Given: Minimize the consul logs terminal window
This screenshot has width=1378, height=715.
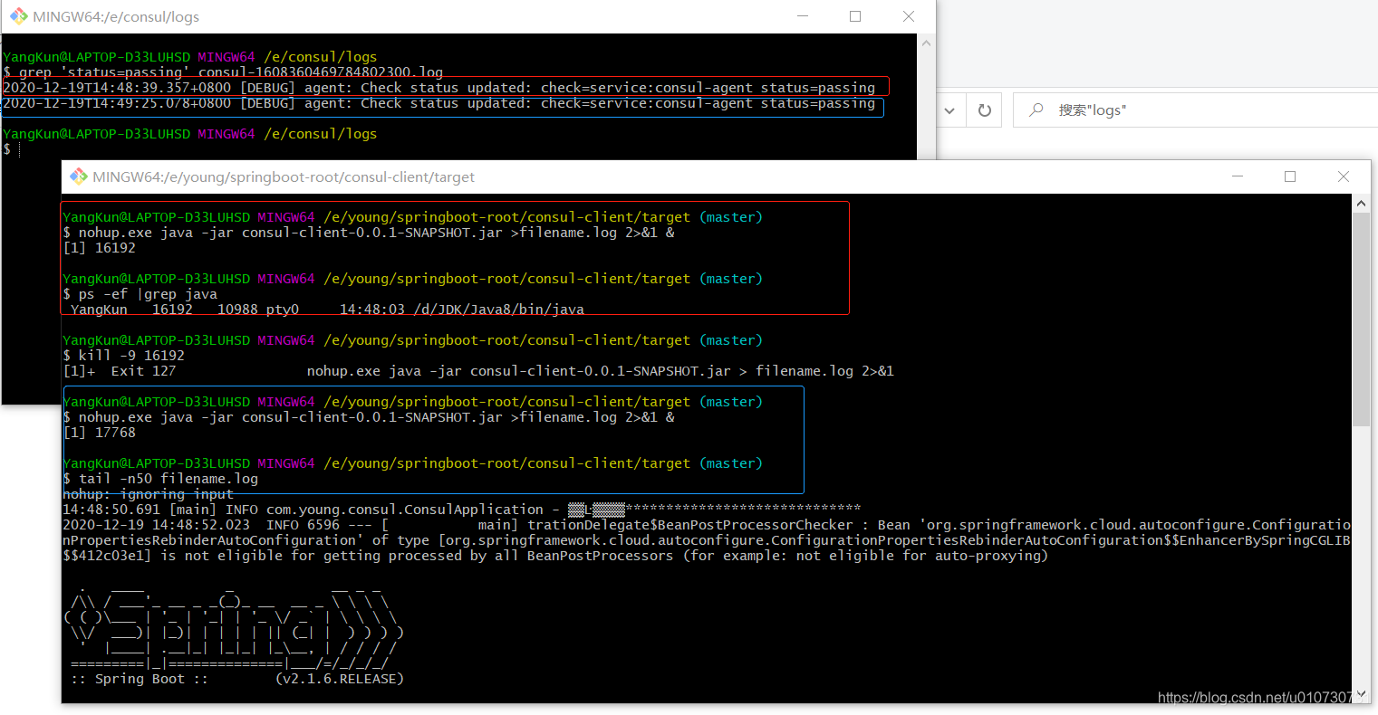Looking at the screenshot, I should click(802, 16).
